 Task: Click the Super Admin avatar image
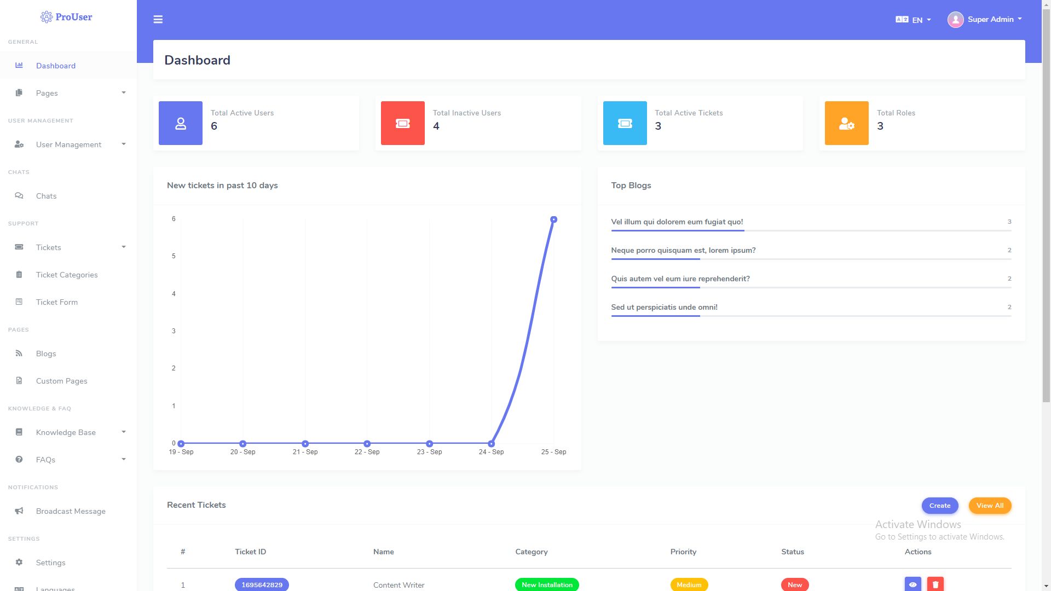point(955,20)
